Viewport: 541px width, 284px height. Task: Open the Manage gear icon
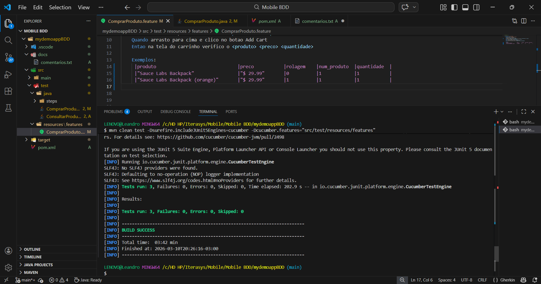pos(8,268)
